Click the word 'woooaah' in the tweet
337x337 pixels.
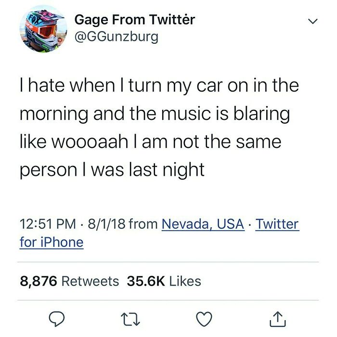point(90,142)
